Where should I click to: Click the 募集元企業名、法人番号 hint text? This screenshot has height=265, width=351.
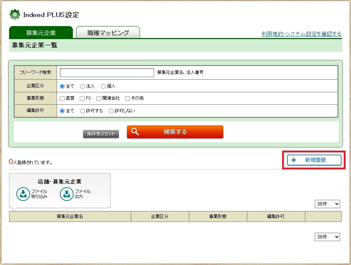point(180,72)
